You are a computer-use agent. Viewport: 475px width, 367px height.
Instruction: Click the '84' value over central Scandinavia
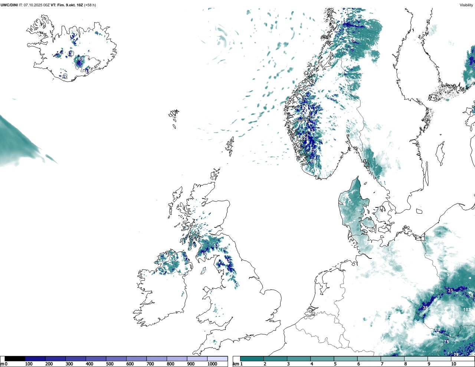point(351,87)
